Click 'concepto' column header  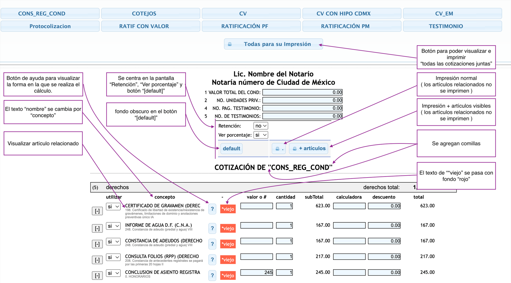coord(165,197)
